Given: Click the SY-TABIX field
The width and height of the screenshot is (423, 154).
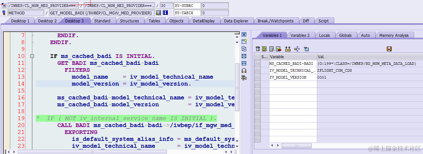Looking at the screenshot, I should tap(187, 13).
